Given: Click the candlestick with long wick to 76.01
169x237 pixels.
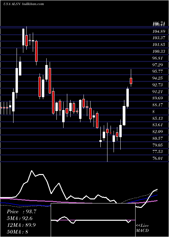Looking at the screenshot, I should click(x=107, y=131).
